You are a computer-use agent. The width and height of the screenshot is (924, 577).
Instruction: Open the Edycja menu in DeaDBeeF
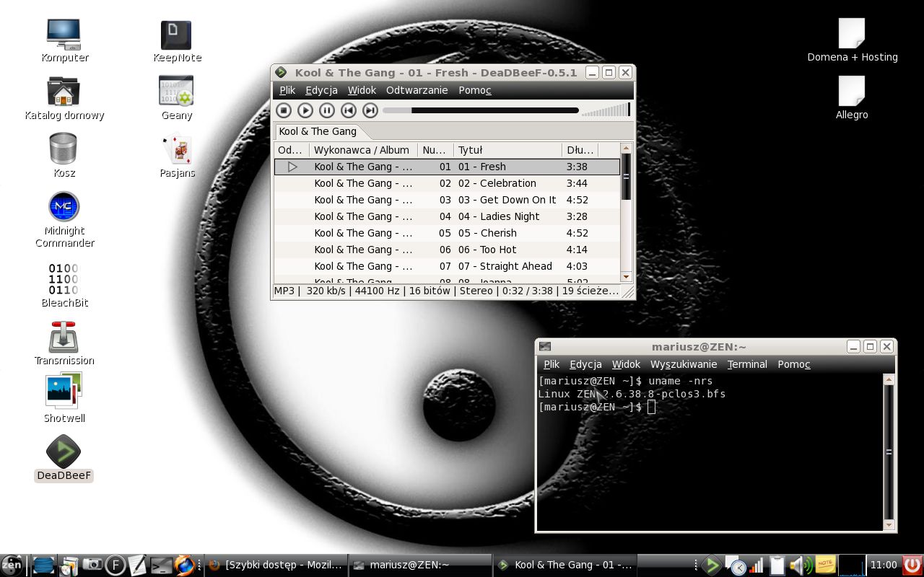pos(321,90)
